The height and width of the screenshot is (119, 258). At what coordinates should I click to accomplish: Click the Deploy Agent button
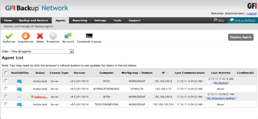click(x=241, y=37)
